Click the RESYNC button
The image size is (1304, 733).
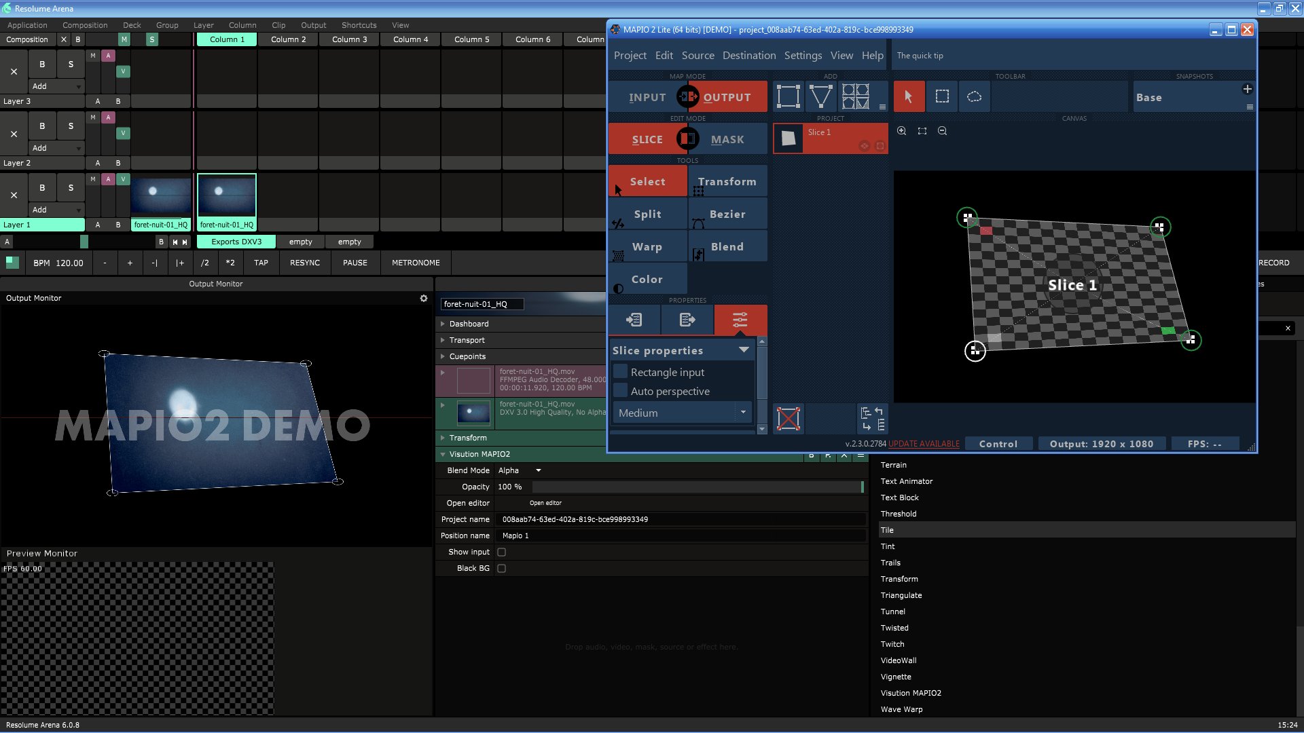tap(304, 263)
